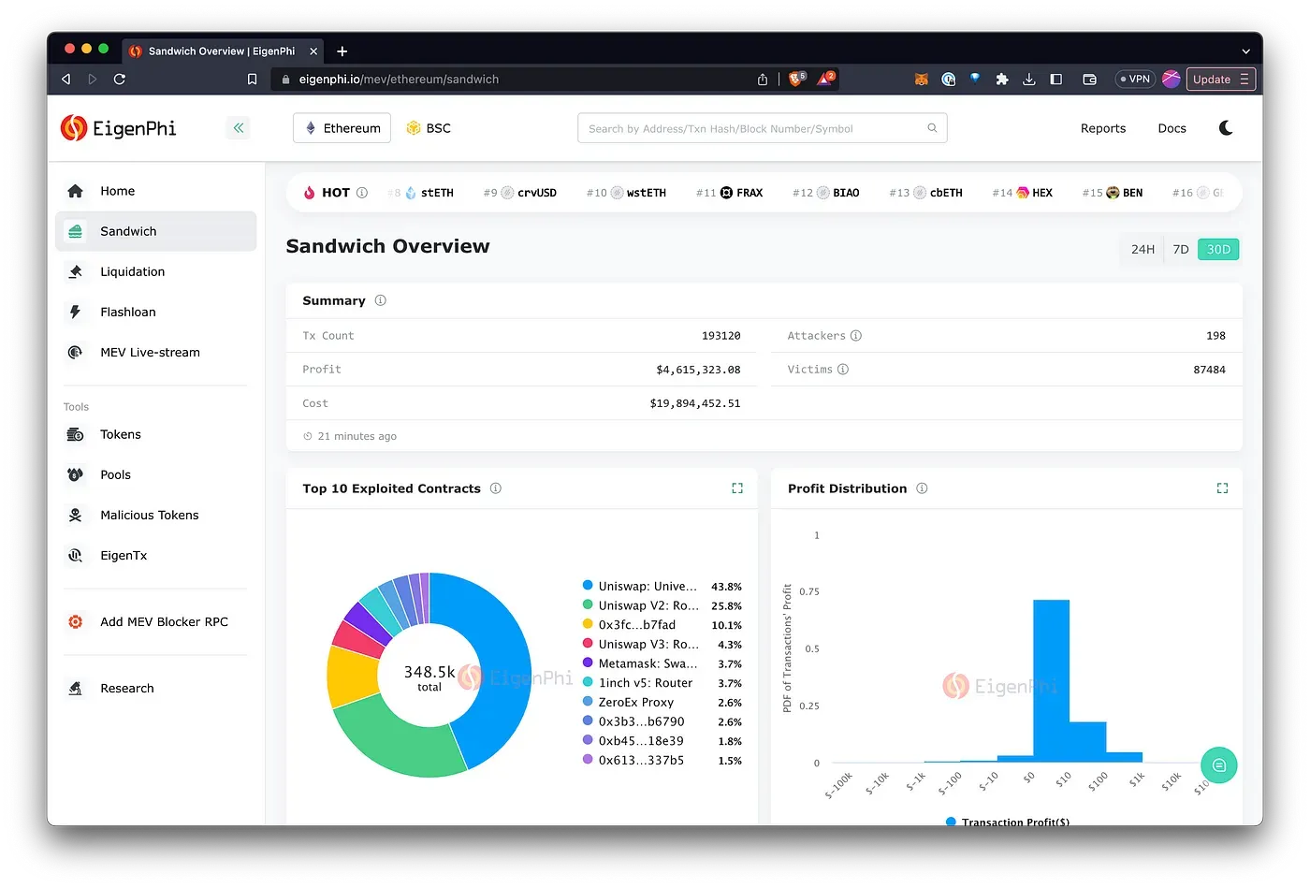Click browser back arrow
The image size is (1310, 888).
tap(65, 80)
